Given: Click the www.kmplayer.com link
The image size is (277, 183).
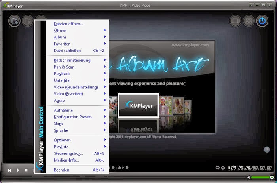Looking at the screenshot, I should [x=190, y=45].
